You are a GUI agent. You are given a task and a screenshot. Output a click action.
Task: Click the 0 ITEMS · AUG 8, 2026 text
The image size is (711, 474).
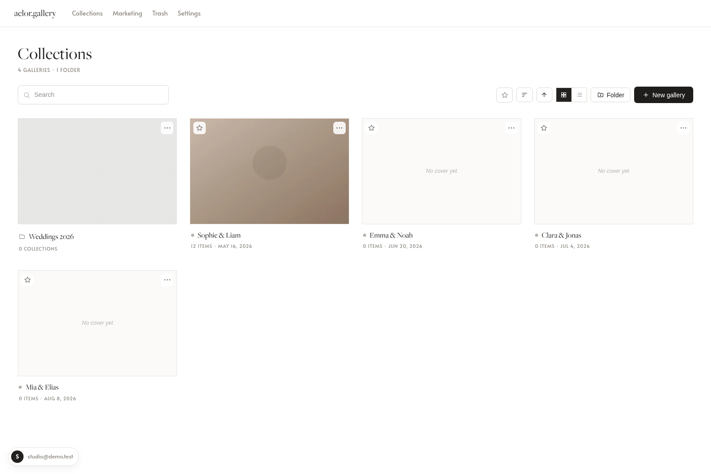[48, 398]
